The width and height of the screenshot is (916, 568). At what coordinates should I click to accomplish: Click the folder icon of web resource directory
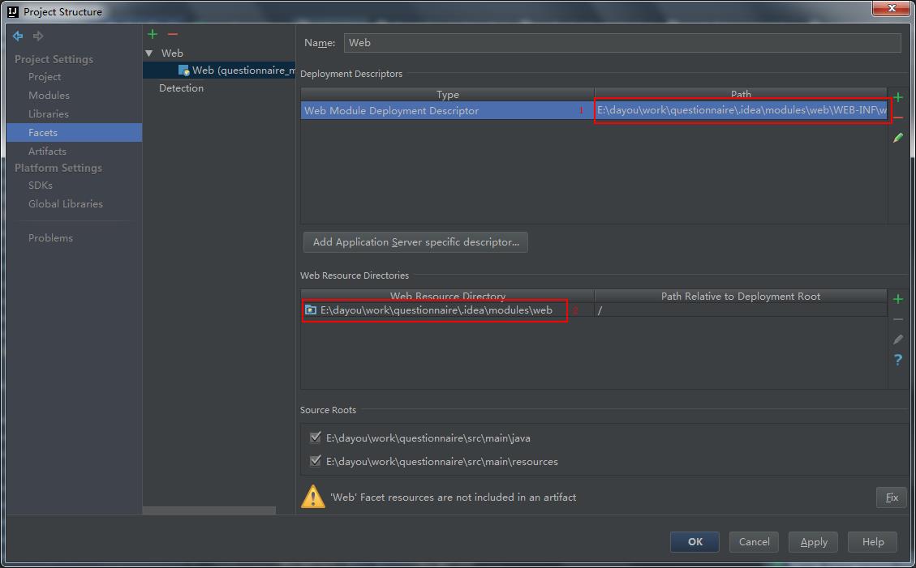[x=311, y=310]
